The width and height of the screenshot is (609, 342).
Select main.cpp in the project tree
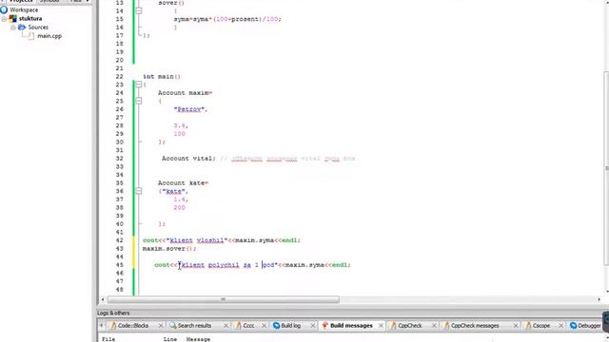pos(49,36)
